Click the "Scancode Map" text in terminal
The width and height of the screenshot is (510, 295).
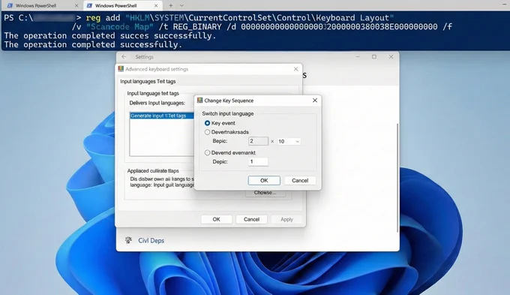coord(119,27)
